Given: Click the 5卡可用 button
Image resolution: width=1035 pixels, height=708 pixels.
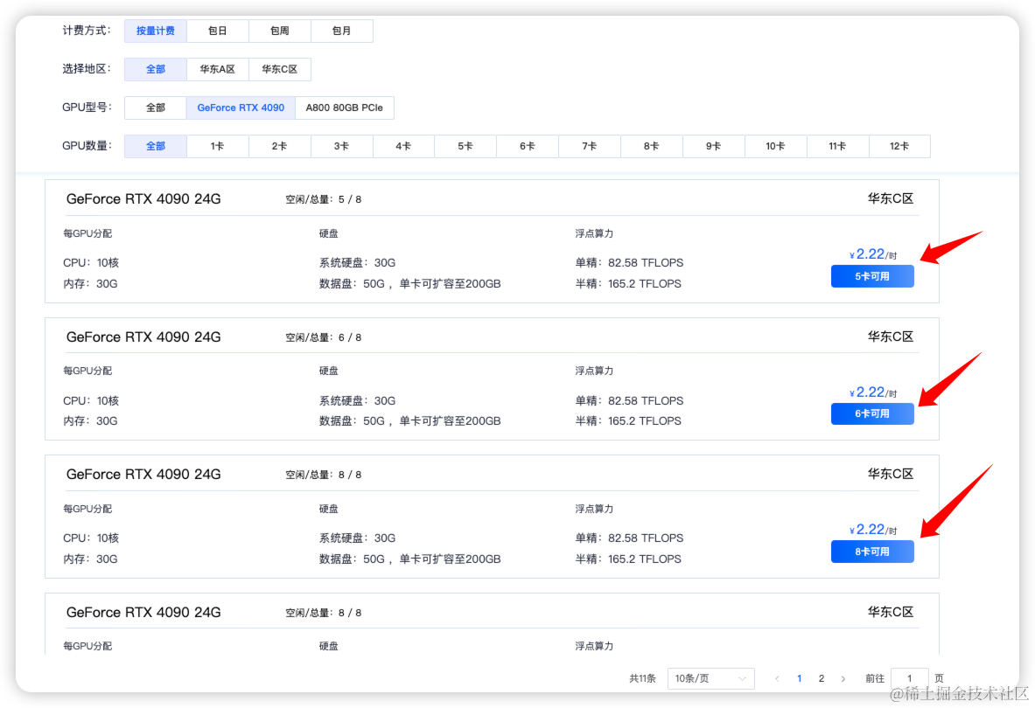Looking at the screenshot, I should pos(872,276).
